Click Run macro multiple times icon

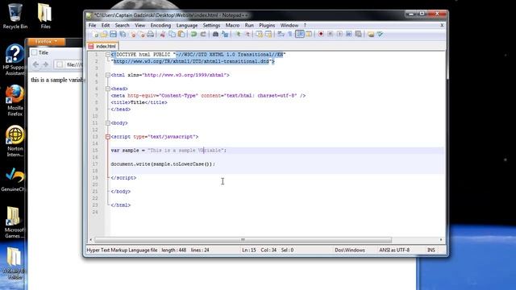click(349, 34)
